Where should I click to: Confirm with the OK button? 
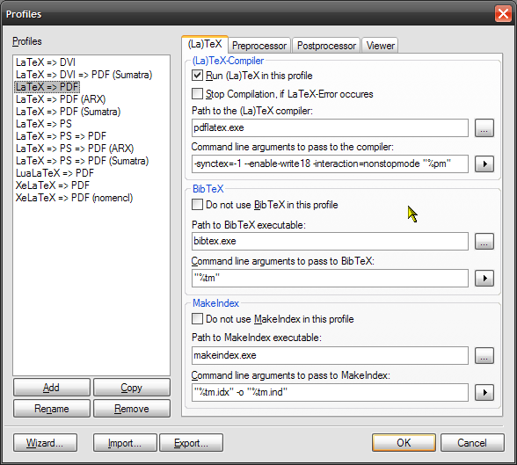[x=404, y=443]
